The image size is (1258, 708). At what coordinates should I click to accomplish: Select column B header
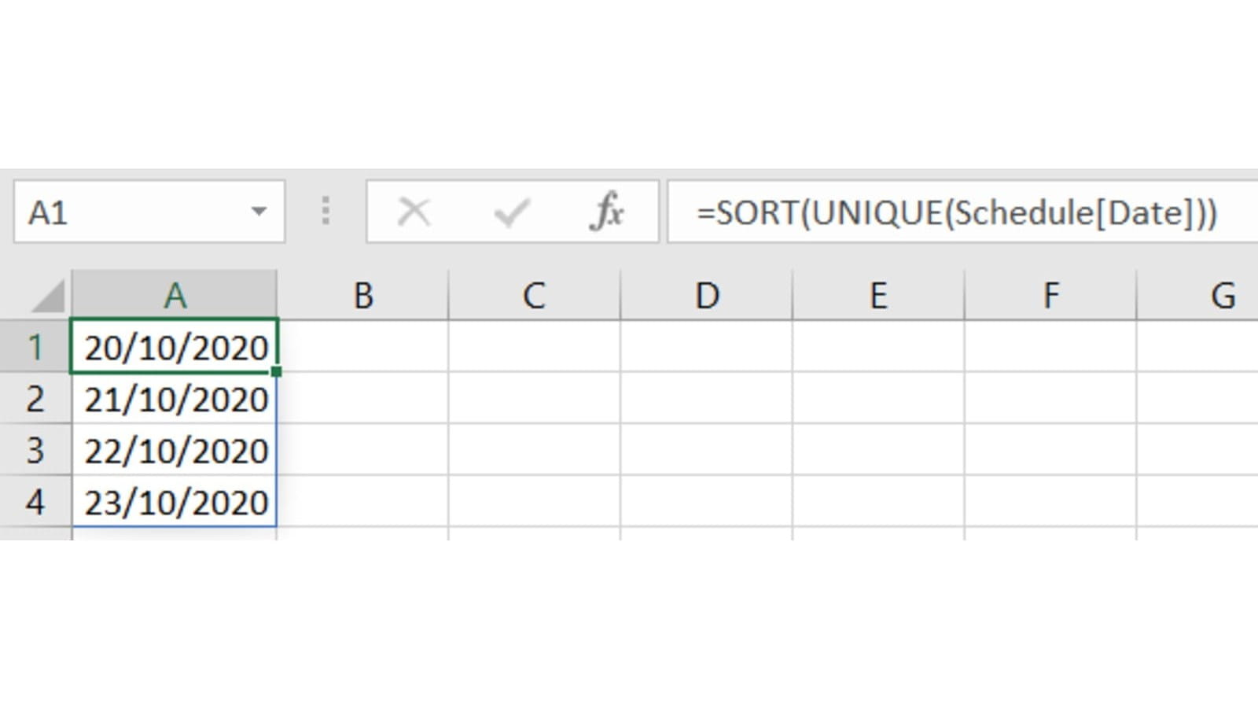point(362,296)
